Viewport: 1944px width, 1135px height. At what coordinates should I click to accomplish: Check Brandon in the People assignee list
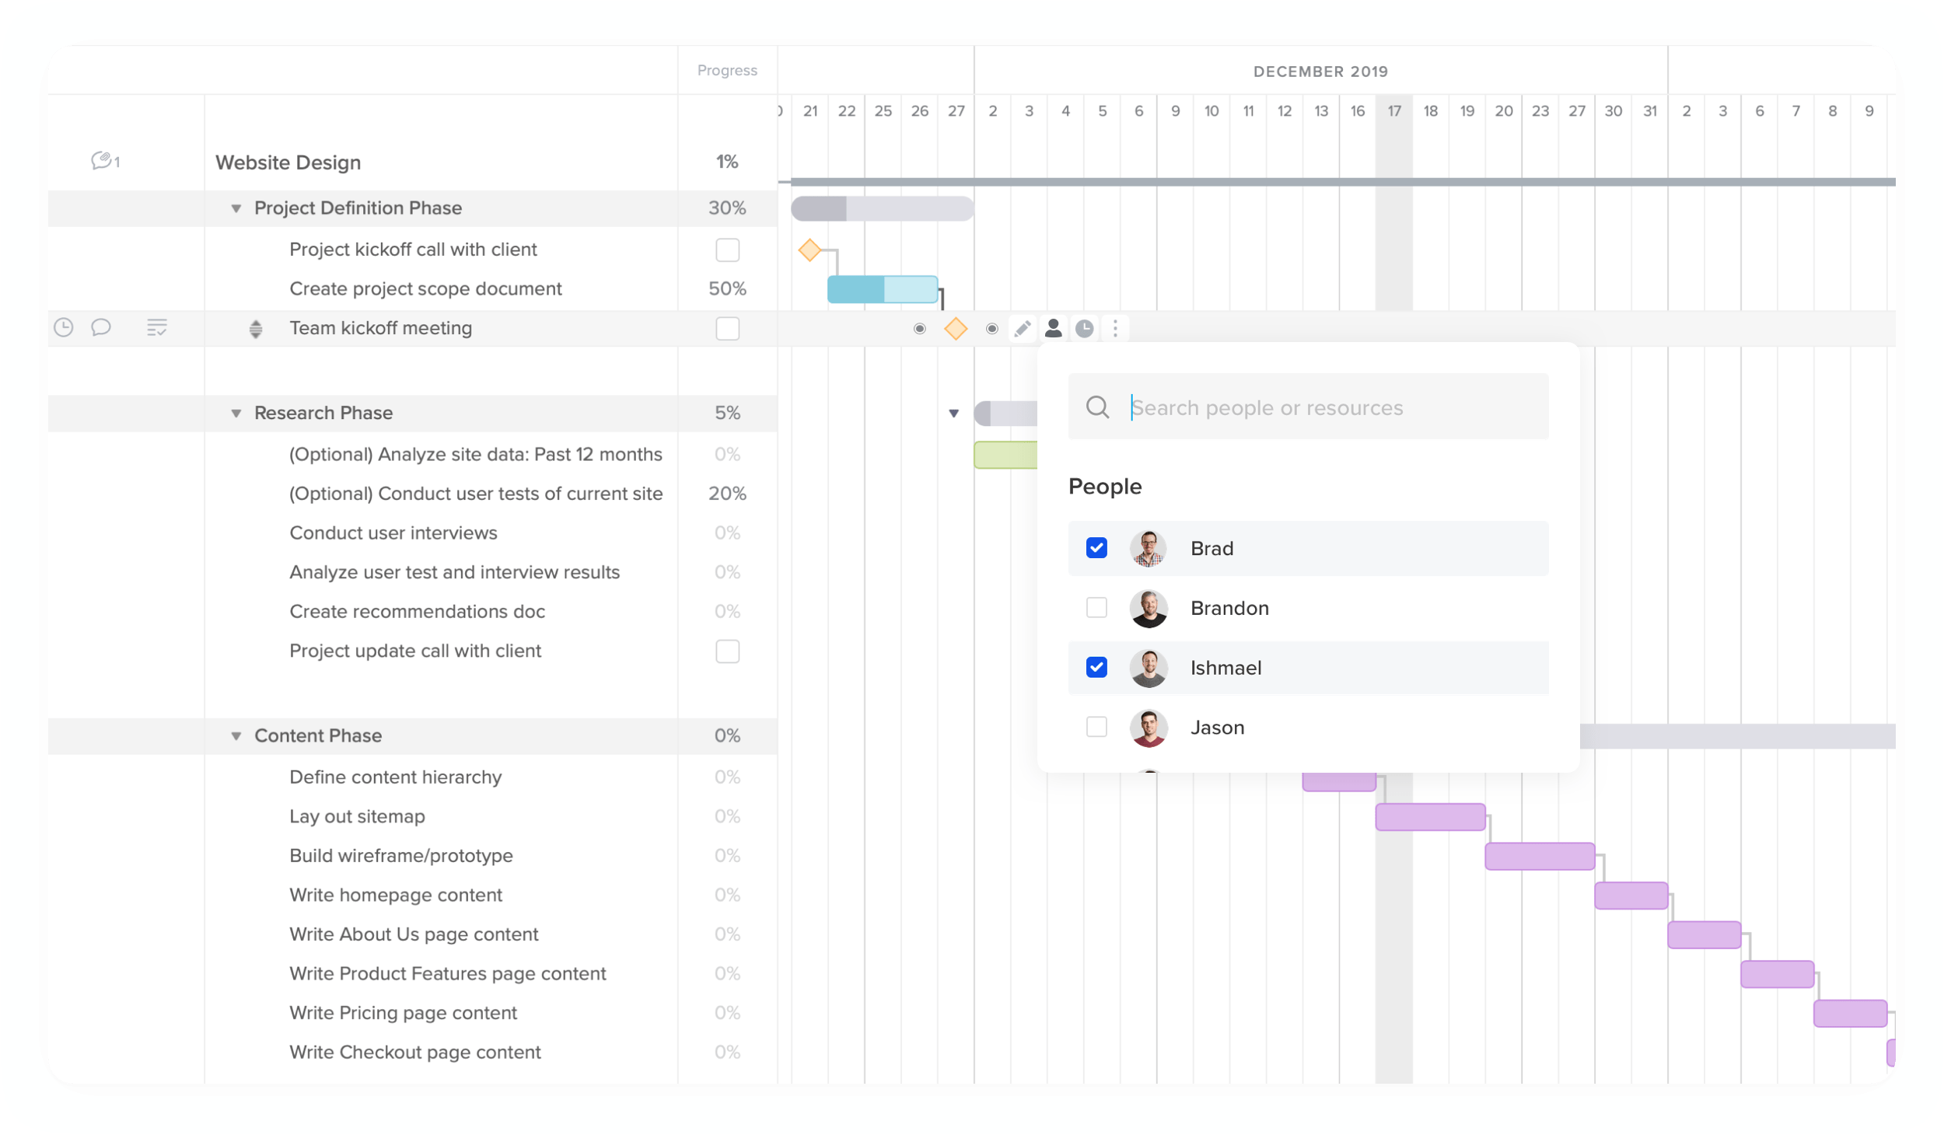click(1097, 606)
